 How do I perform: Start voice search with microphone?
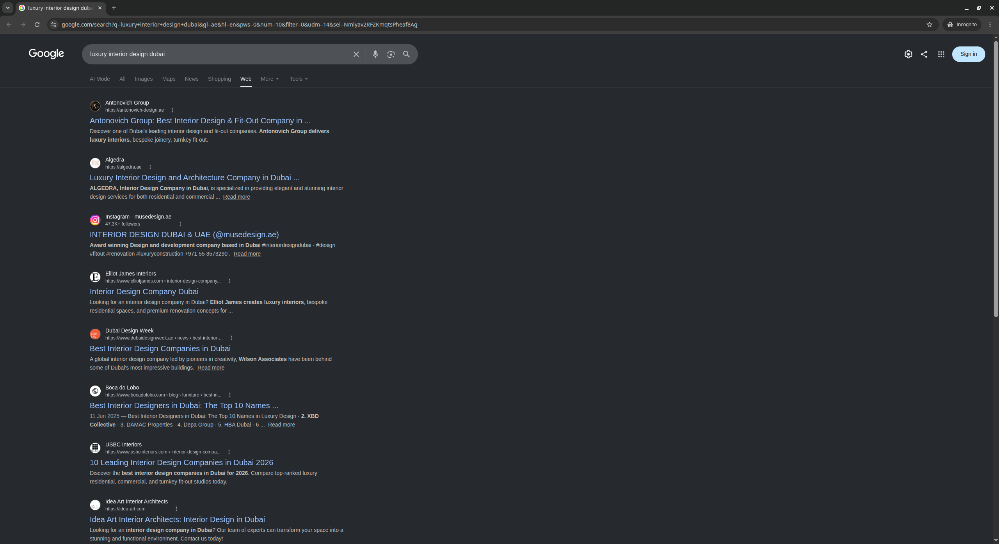click(x=375, y=54)
